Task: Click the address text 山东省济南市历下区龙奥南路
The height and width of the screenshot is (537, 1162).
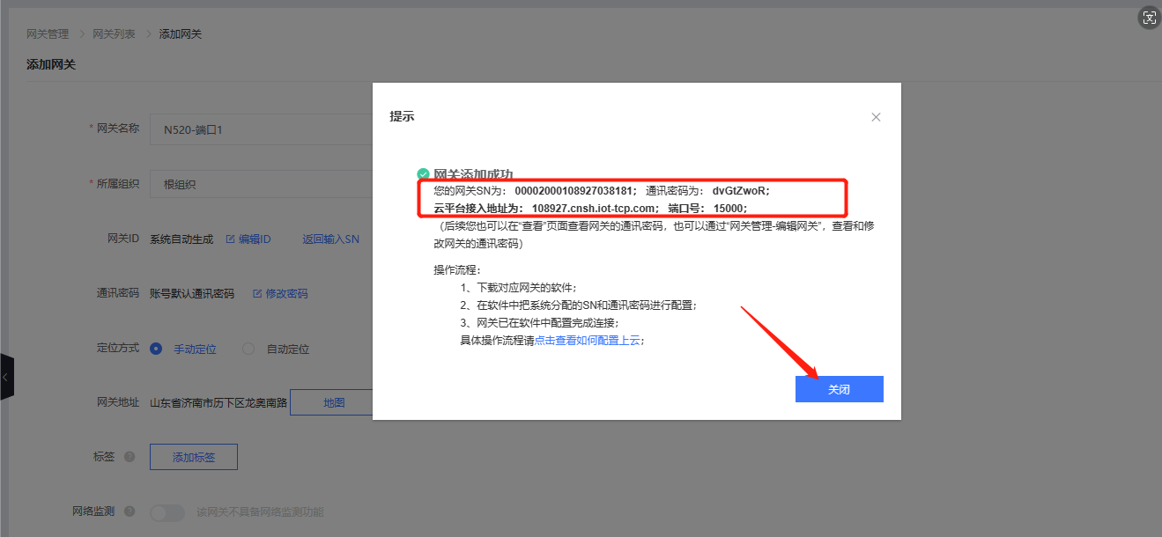Action: click(x=218, y=403)
